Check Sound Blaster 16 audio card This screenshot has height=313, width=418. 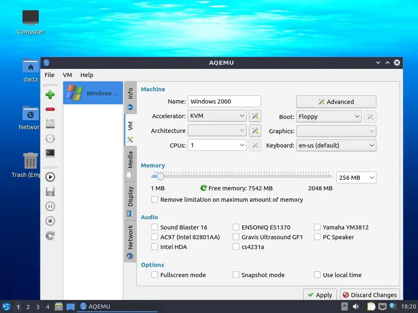click(x=155, y=227)
